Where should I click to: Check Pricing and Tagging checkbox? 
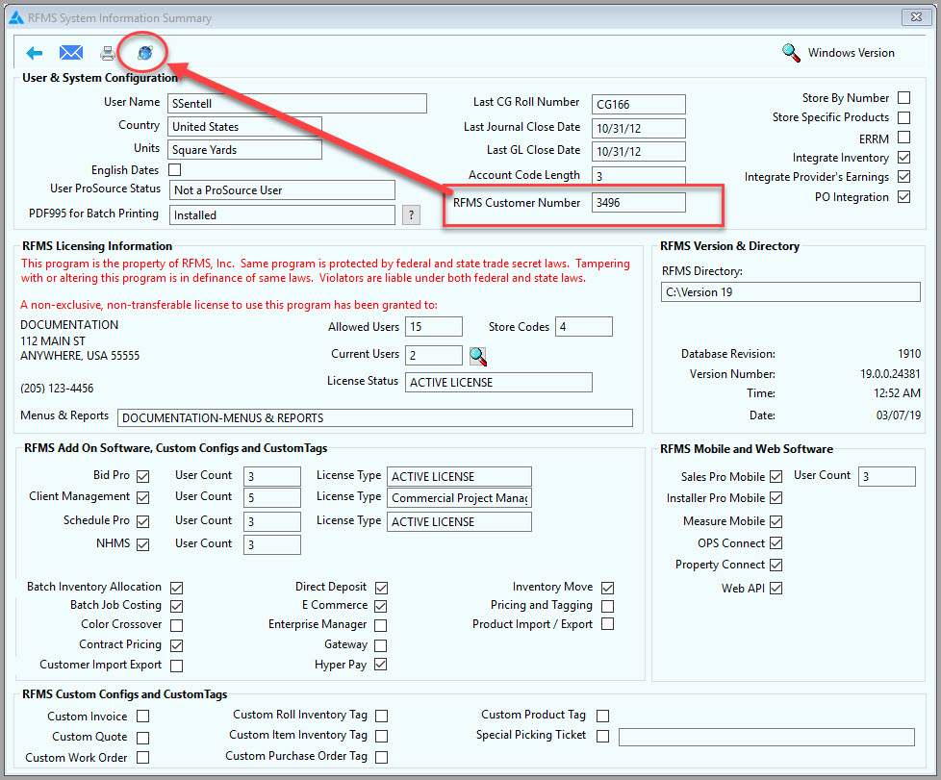pos(607,606)
